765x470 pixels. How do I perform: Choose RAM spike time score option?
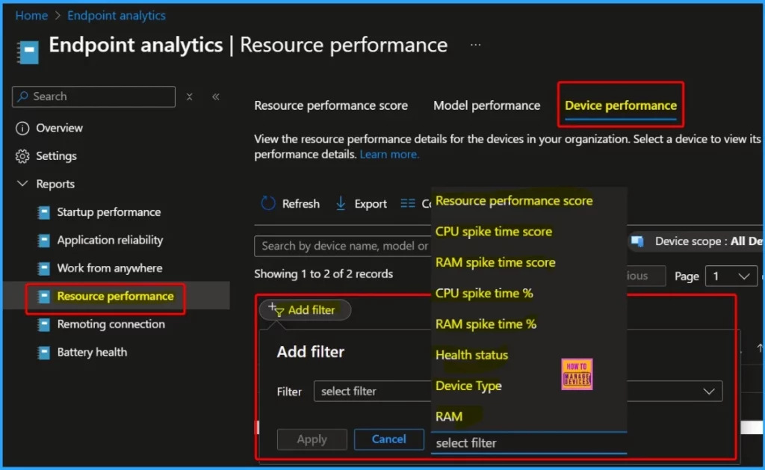(495, 262)
